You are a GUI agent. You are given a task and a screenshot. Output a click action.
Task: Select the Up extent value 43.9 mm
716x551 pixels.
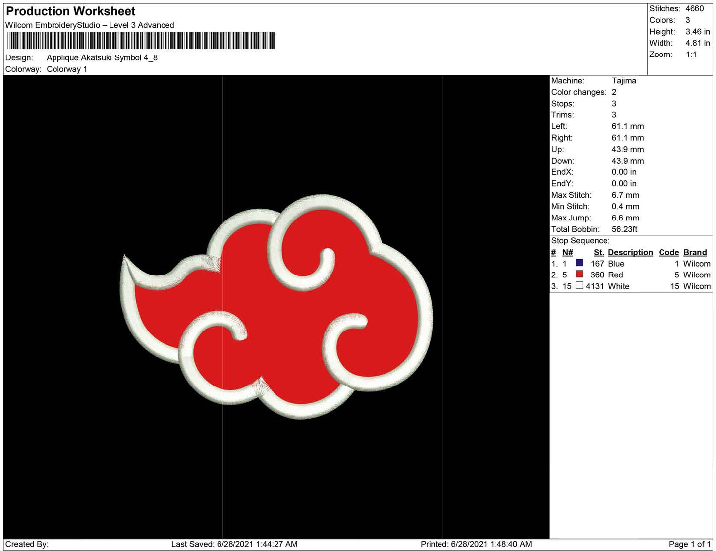(628, 149)
